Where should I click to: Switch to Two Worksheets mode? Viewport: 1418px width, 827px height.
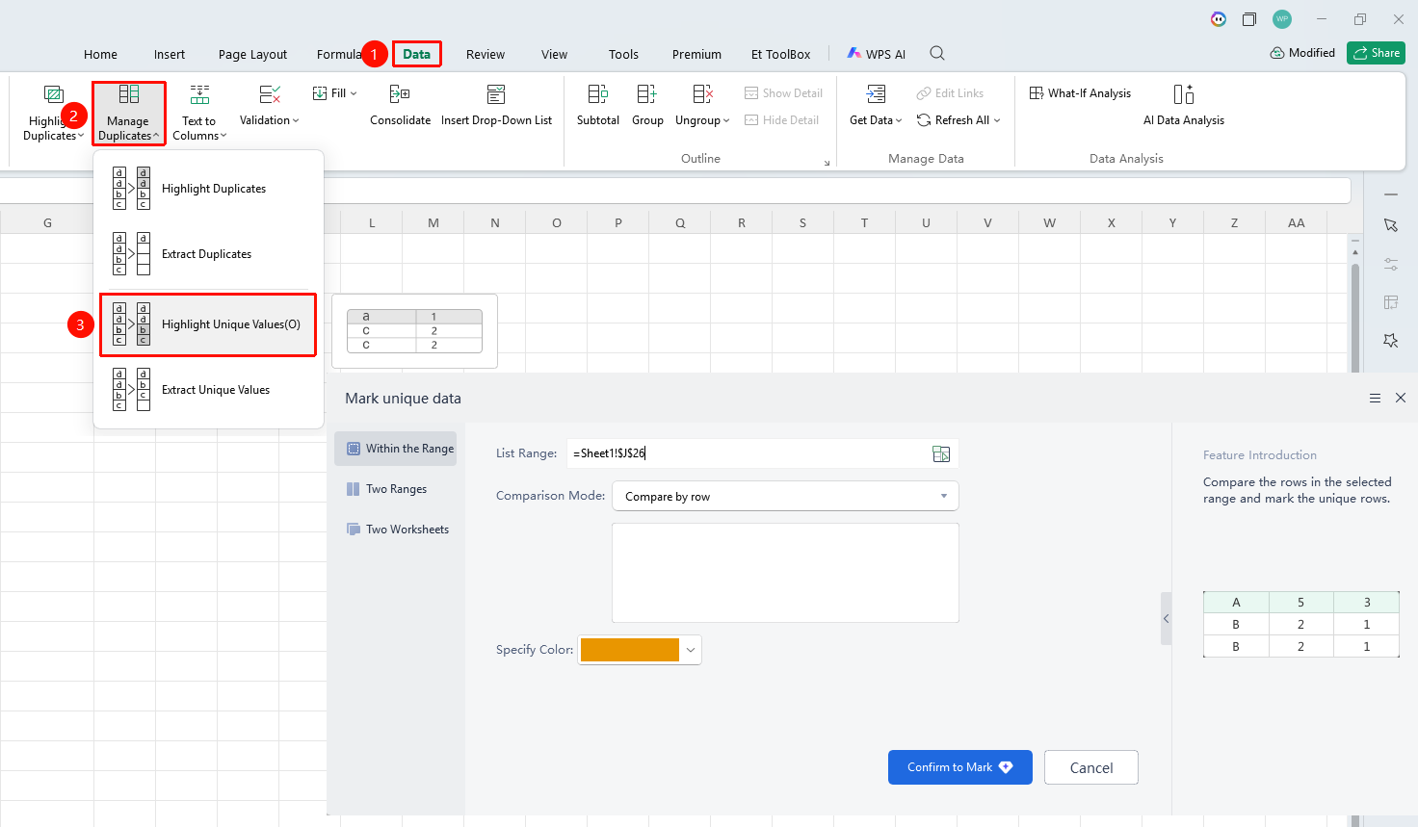point(396,530)
